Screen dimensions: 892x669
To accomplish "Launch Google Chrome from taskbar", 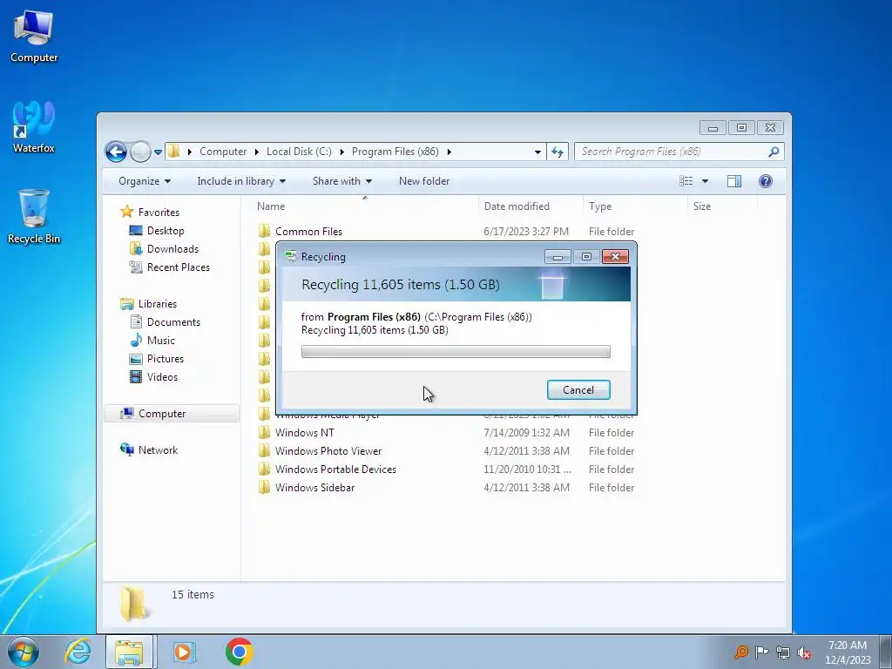I will coord(239,652).
